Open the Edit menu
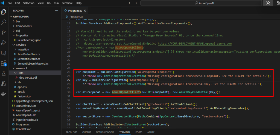Viewport: 280px width, 135px height. 17,3
